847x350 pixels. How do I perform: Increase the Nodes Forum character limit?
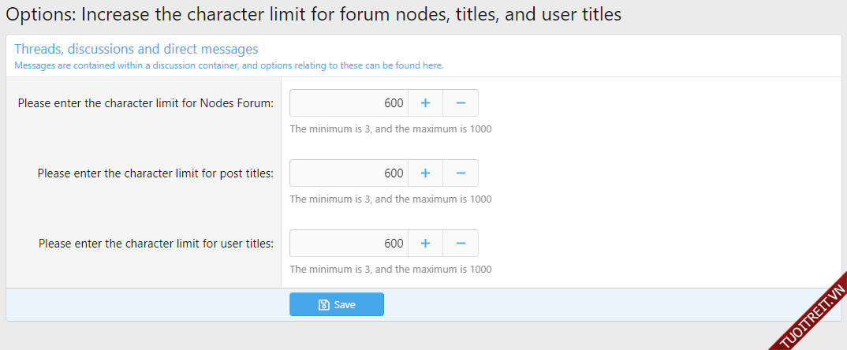click(425, 103)
